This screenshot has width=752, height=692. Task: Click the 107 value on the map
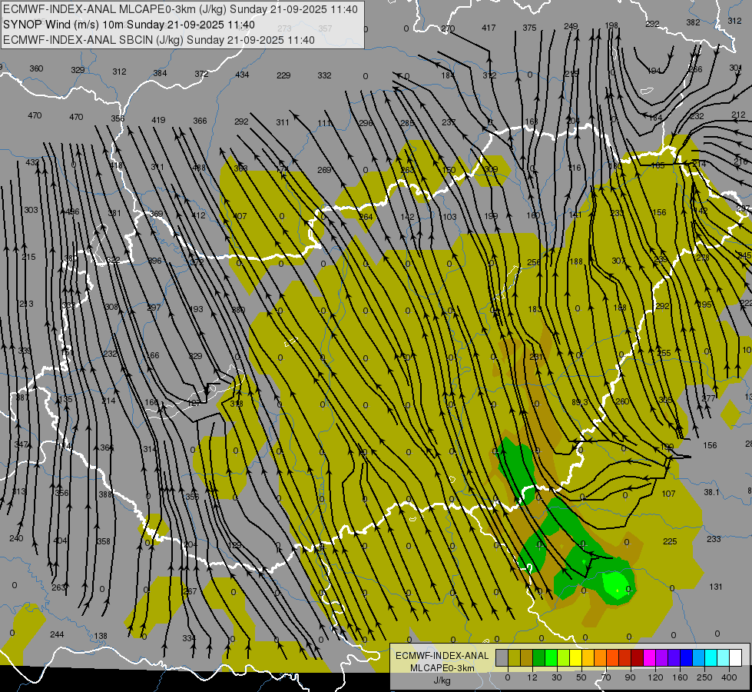pyautogui.click(x=668, y=494)
